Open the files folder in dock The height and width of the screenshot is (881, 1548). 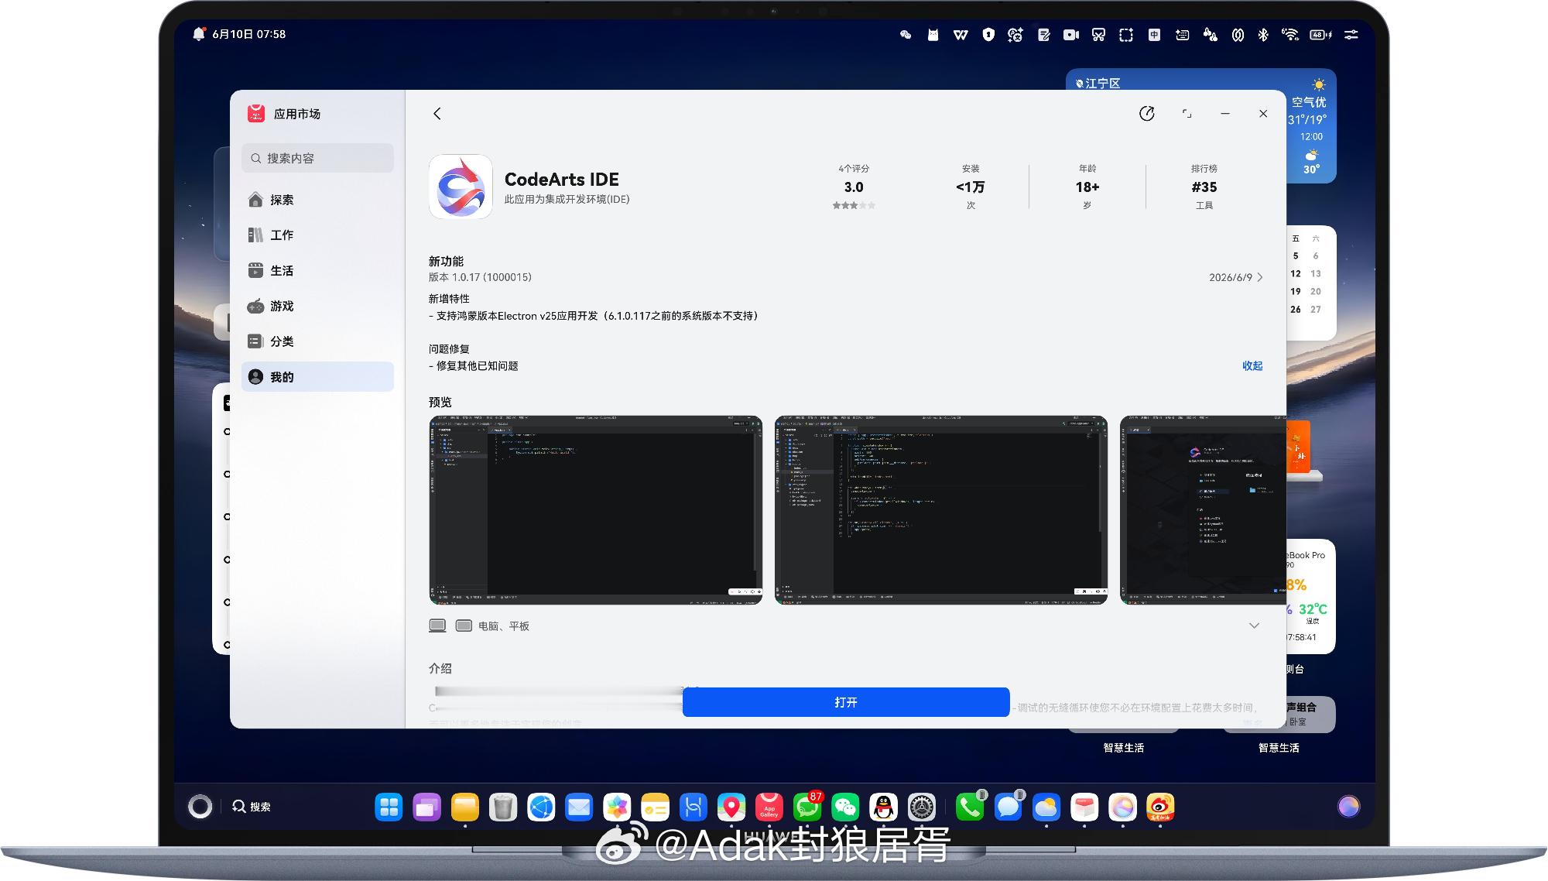coord(465,807)
